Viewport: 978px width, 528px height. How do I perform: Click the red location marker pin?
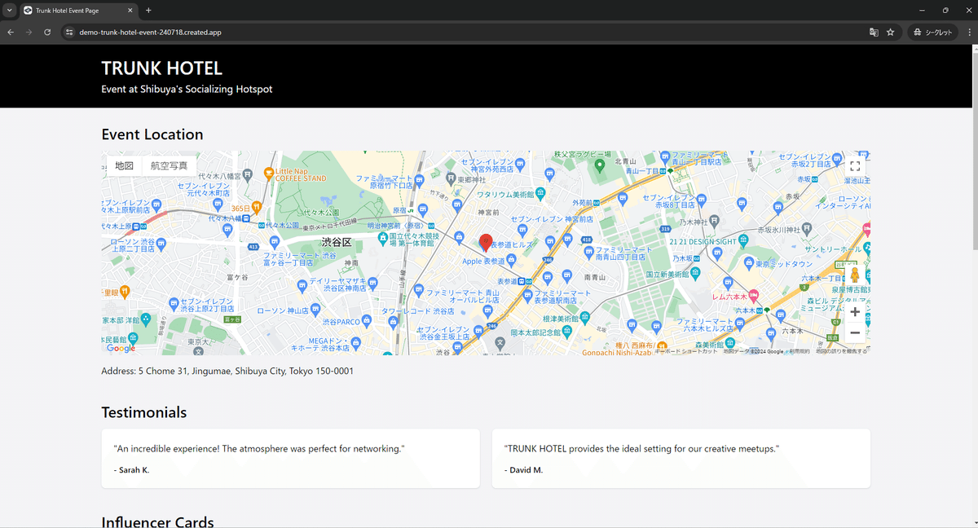tap(485, 242)
